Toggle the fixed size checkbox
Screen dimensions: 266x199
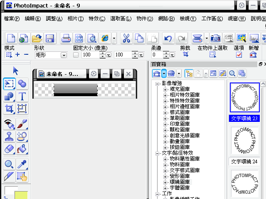coord(76,55)
